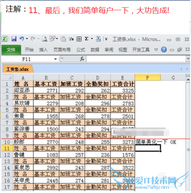Select column E header
The height and width of the screenshot is (193, 191).
[123, 78]
